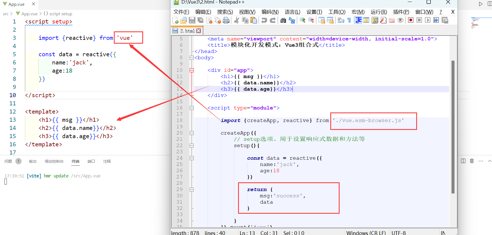Screen dimensions: 492x235
Task: Toggle the Function List panel
Action: [383, 20]
